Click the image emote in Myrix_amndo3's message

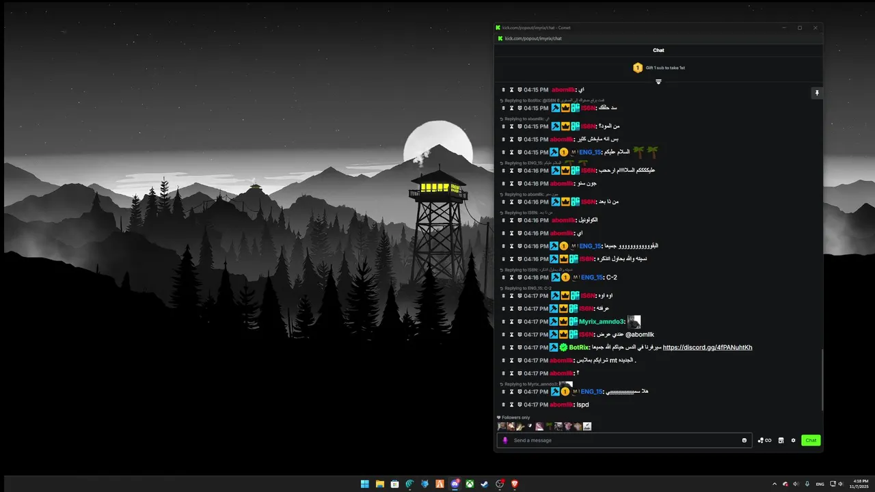(634, 321)
